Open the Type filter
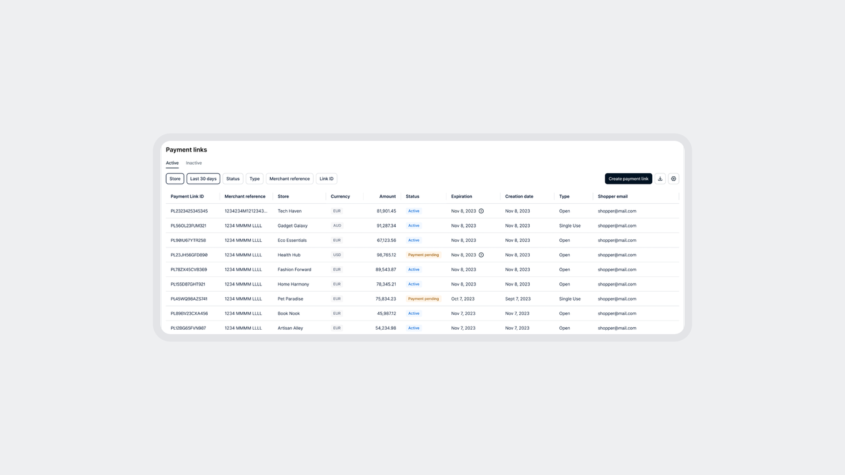This screenshot has height=475, width=845. (254, 178)
